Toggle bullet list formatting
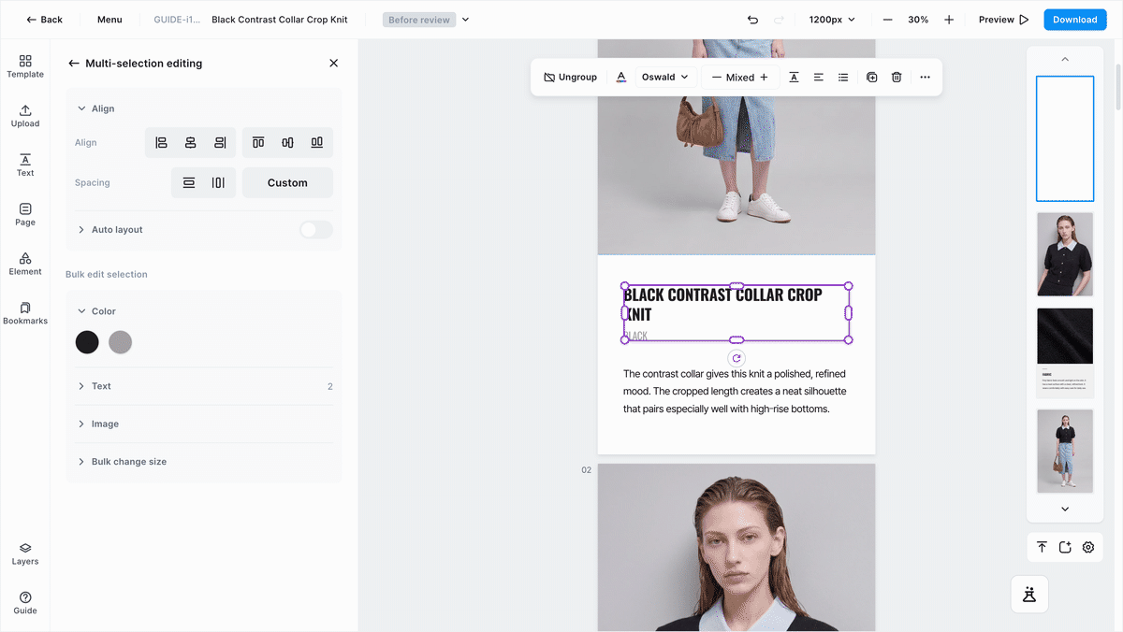The height and width of the screenshot is (632, 1123). (x=843, y=78)
